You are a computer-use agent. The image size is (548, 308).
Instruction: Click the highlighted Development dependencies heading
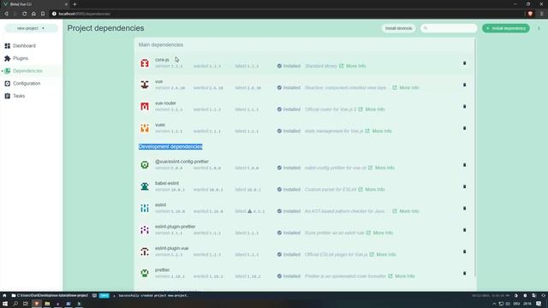point(170,146)
